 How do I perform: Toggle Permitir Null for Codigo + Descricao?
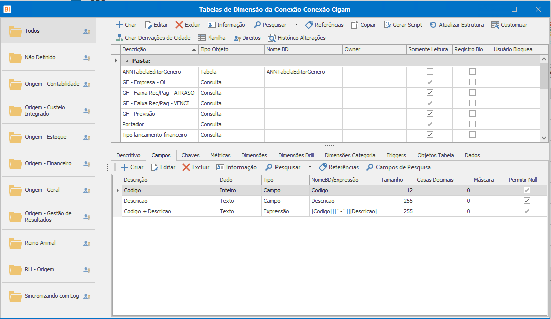tap(527, 211)
